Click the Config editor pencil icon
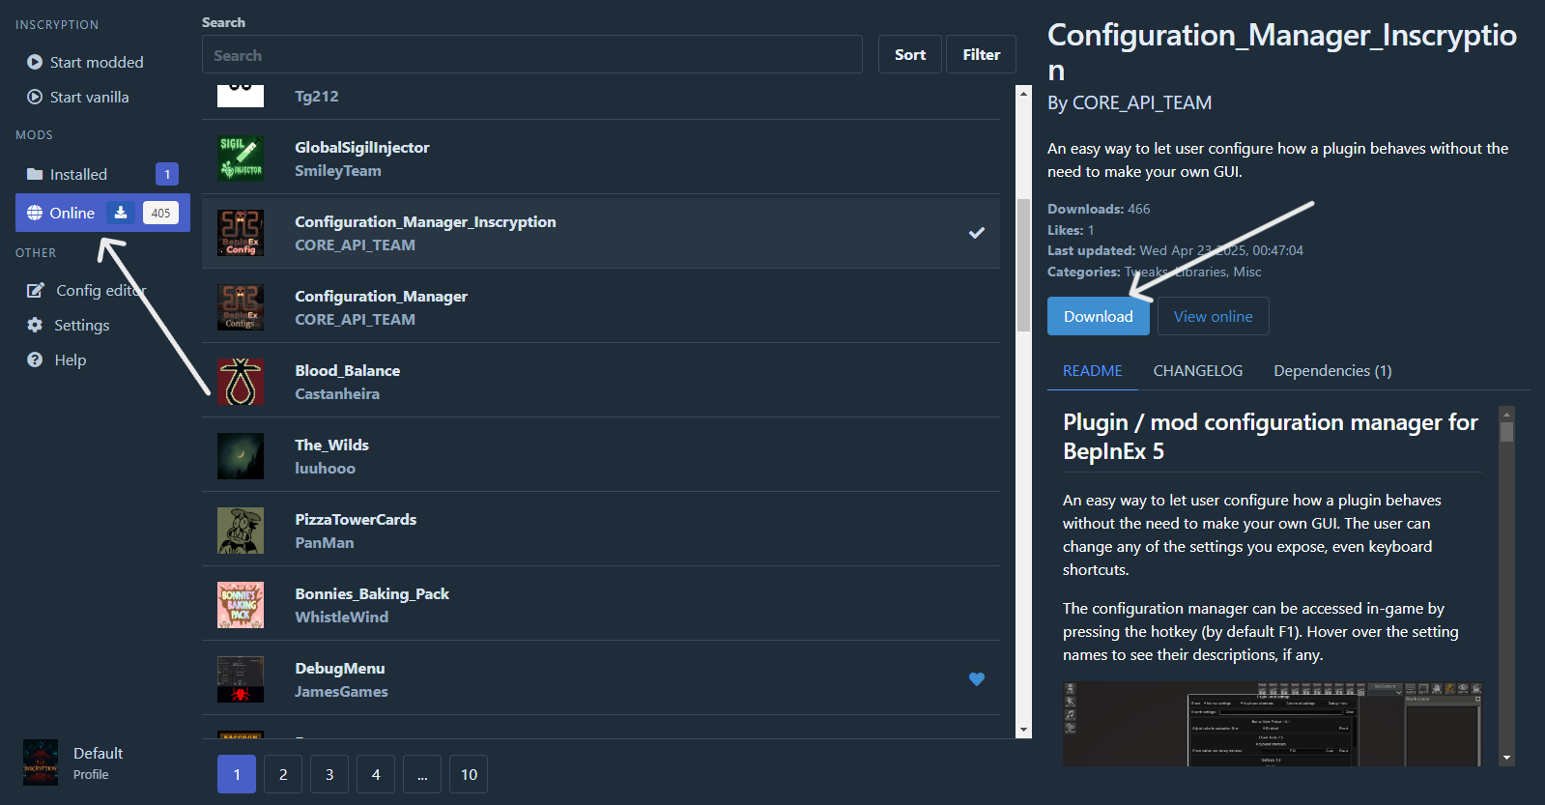Viewport: 1545px width, 805px height. (36, 290)
